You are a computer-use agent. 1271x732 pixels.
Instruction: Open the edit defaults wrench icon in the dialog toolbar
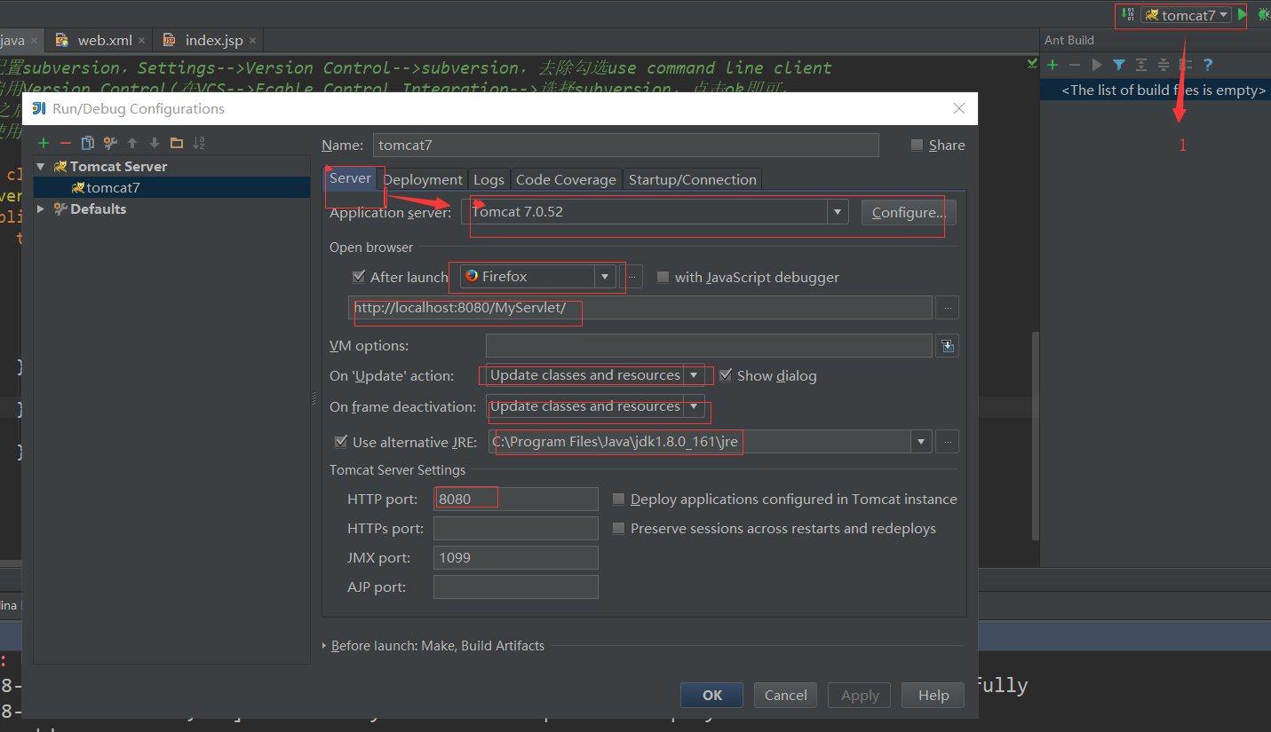[x=110, y=143]
